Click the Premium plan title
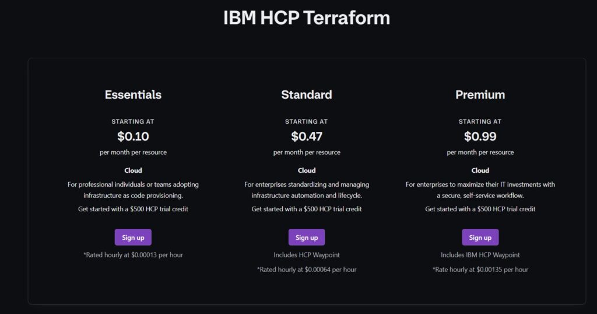 pos(480,95)
